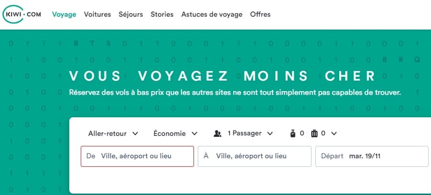Select the Voyage tab
This screenshot has width=431, height=195.
pos(64,14)
